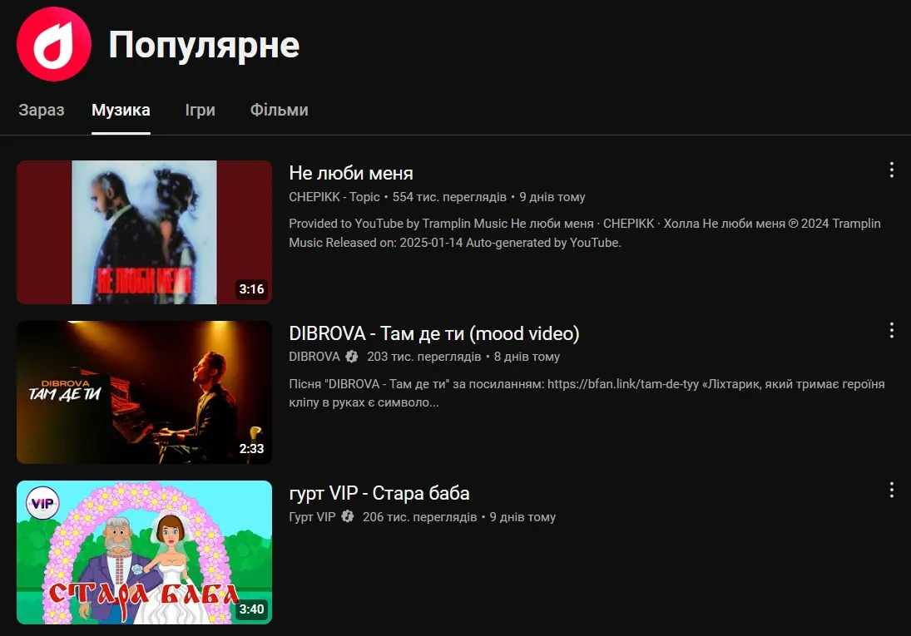Open video title Не люби меня
Image resolution: width=911 pixels, height=636 pixels.
tap(351, 173)
